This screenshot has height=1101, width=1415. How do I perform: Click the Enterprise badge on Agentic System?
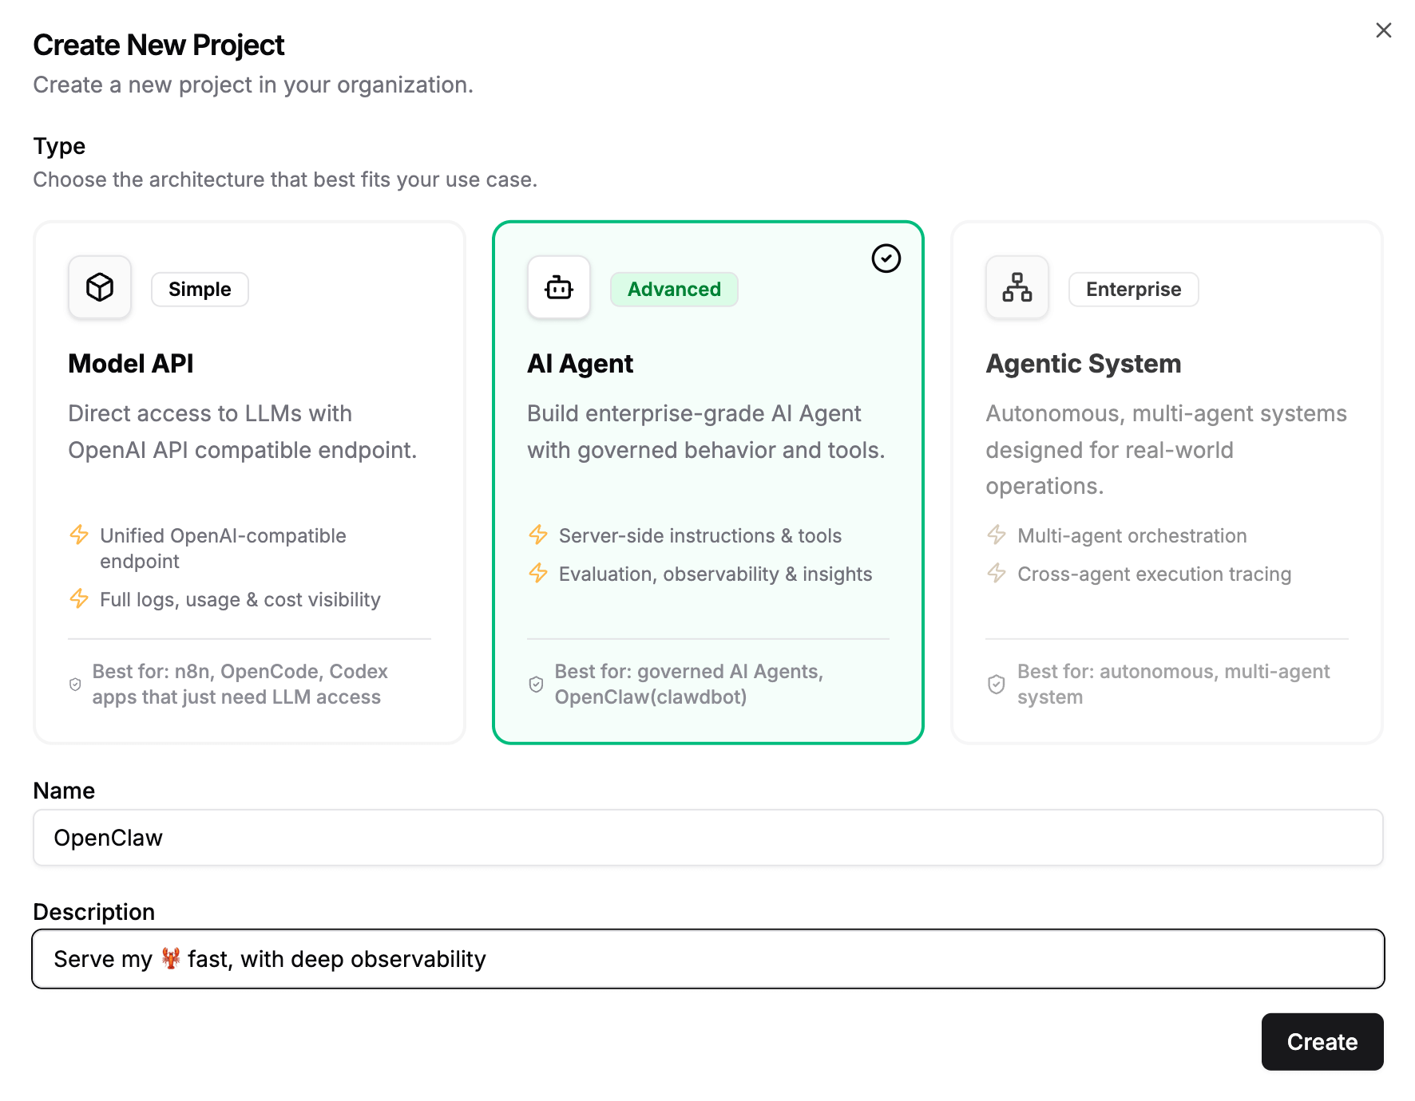pos(1132,289)
